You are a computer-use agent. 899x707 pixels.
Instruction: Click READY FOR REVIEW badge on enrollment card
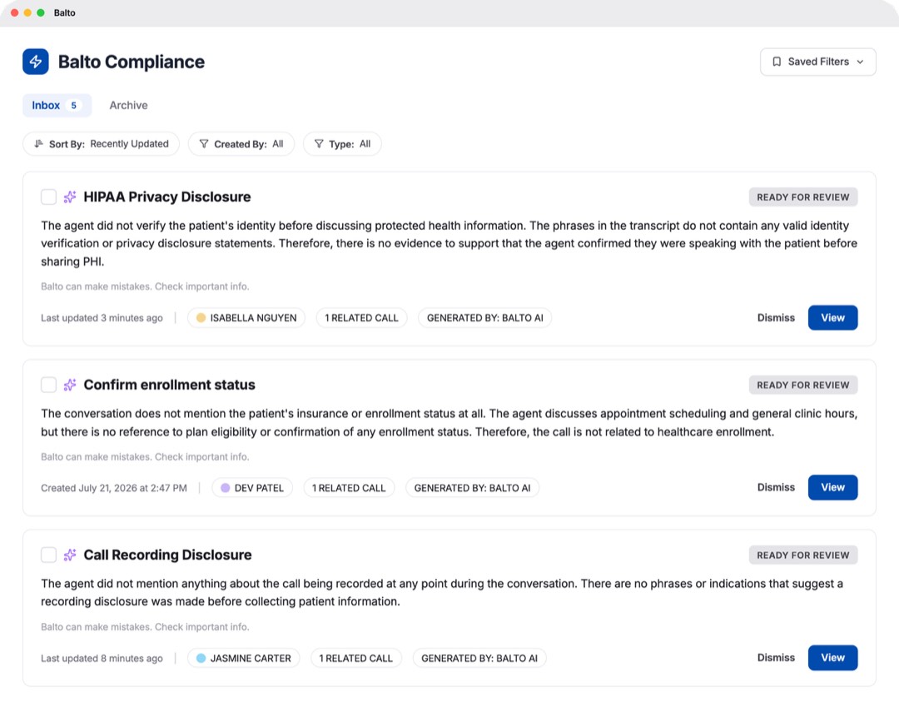802,385
